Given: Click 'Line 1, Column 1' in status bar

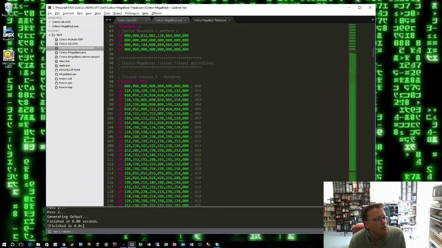Looking at the screenshot, I should pos(62,232).
